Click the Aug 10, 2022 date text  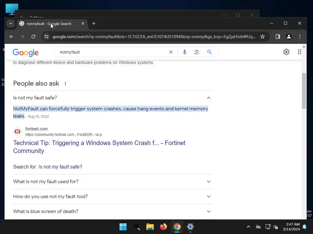click(x=38, y=116)
